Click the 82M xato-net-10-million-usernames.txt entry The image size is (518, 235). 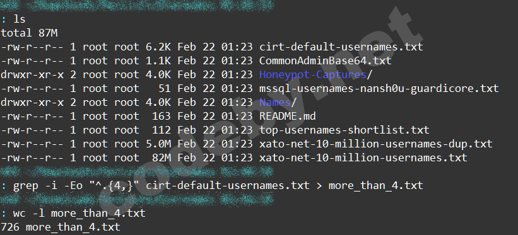coord(363,158)
